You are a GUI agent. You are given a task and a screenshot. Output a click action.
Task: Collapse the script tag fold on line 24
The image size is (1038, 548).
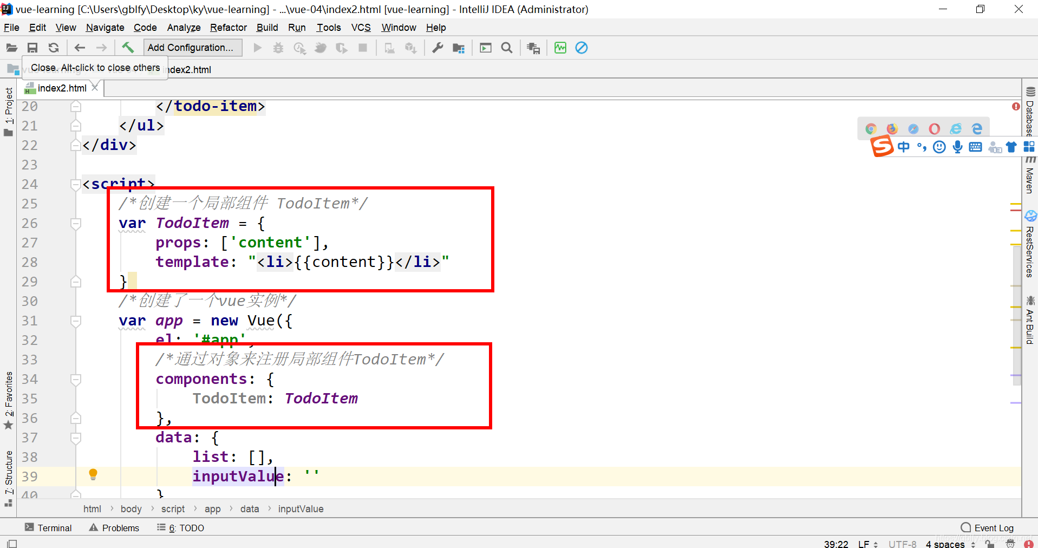click(76, 185)
